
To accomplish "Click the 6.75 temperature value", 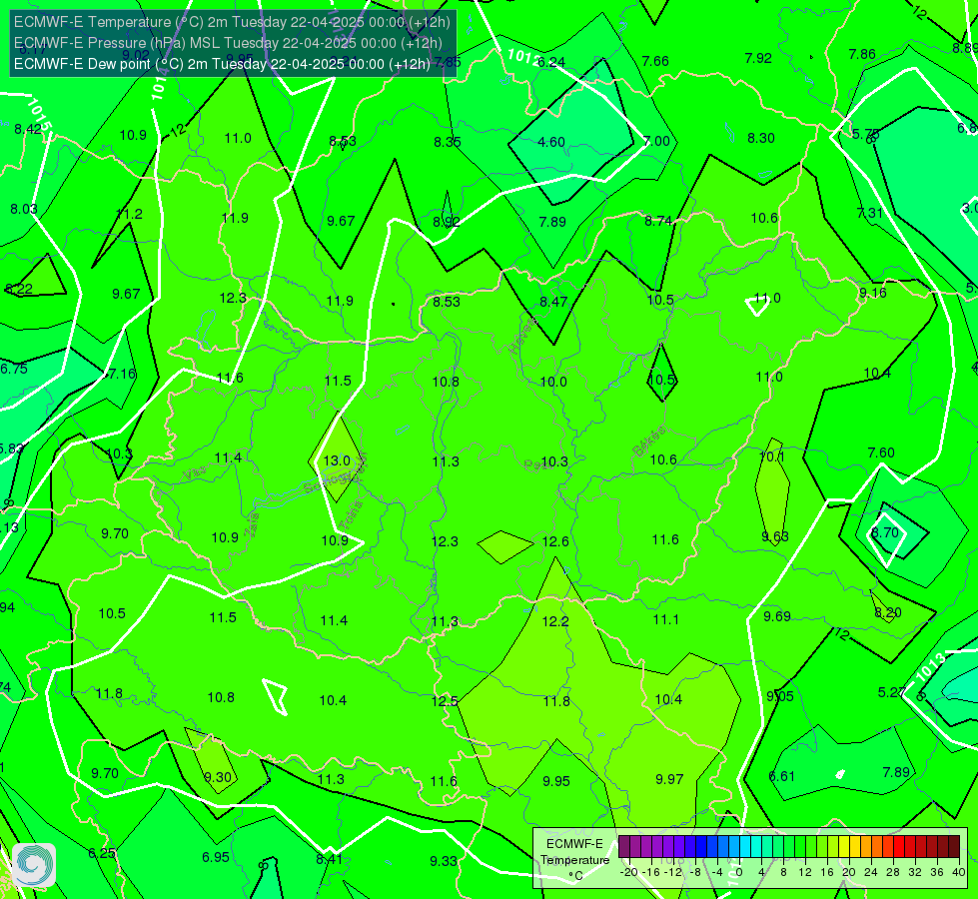I will coord(14,369).
